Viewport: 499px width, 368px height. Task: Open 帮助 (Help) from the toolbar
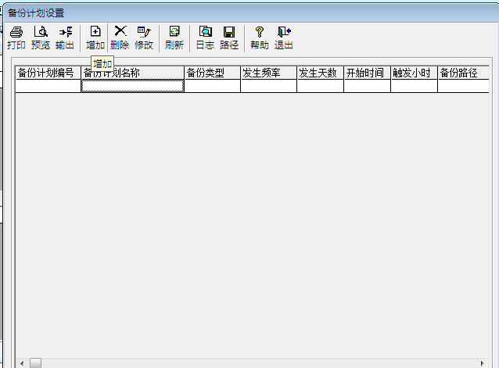click(260, 38)
